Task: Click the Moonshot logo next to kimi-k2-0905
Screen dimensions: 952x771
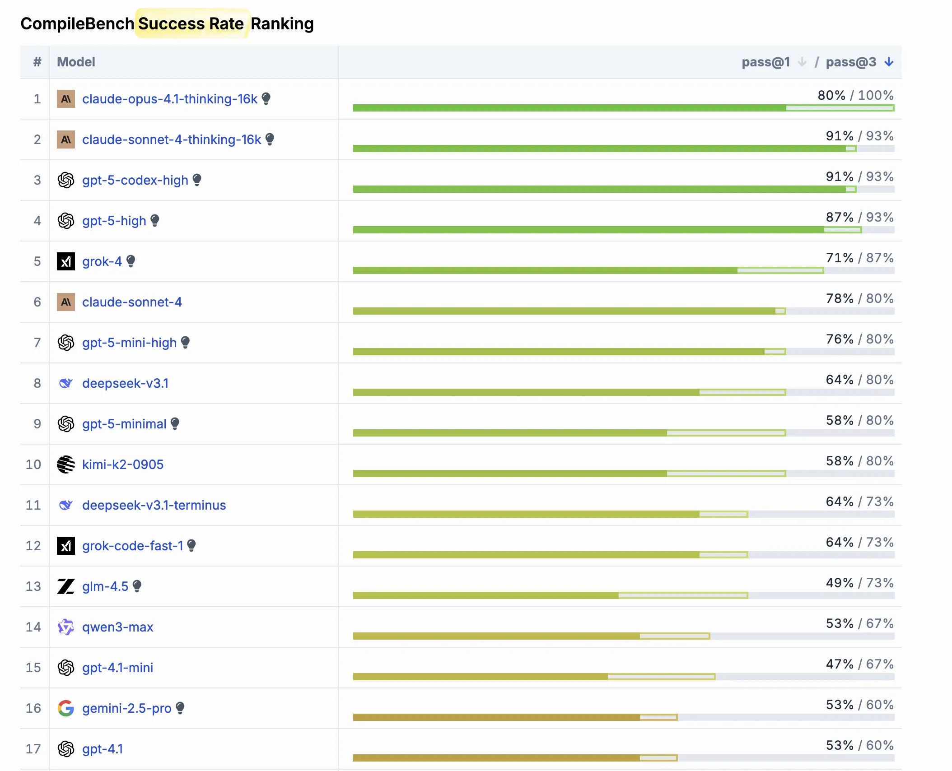Action: [x=66, y=464]
